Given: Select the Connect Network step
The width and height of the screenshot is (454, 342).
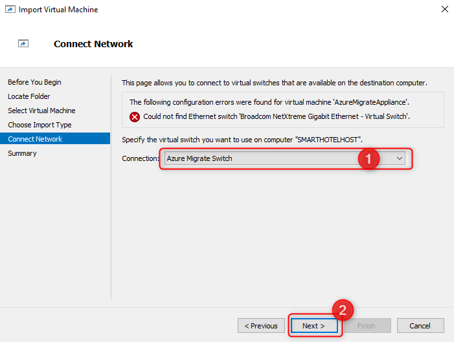Looking at the screenshot, I should [x=55, y=139].
